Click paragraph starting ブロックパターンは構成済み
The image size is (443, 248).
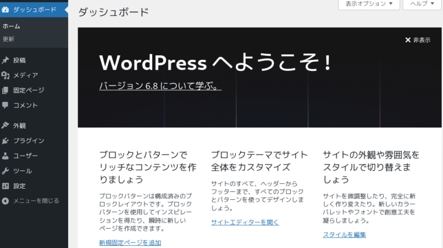click(146, 212)
